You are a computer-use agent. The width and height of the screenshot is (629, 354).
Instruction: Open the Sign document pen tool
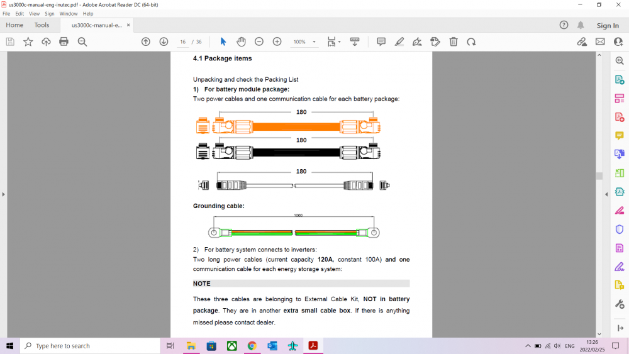coord(417,41)
